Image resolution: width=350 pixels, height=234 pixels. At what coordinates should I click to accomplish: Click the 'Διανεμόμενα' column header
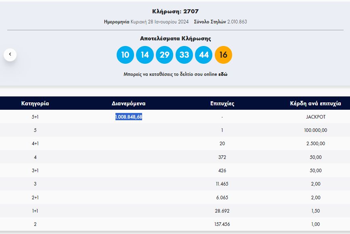pos(128,103)
